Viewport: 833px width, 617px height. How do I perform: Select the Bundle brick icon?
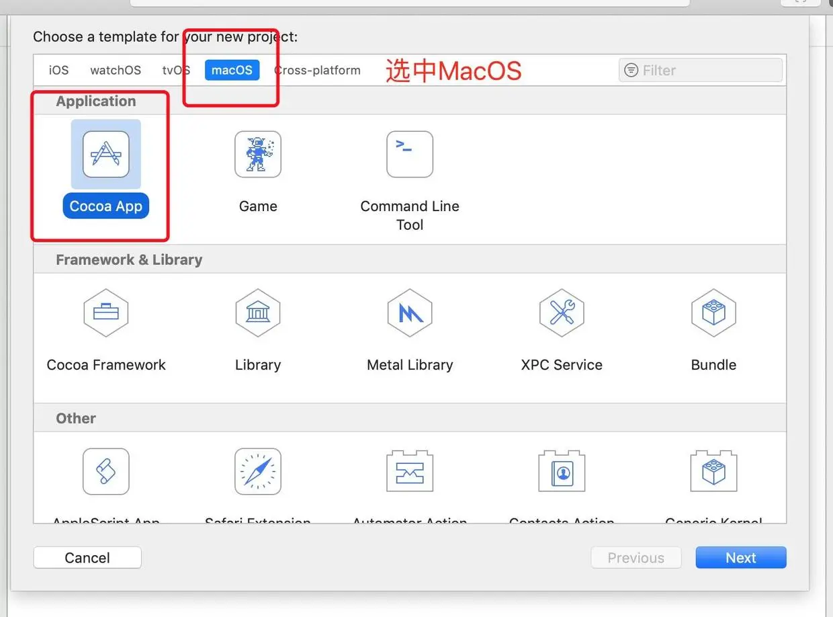[713, 313]
